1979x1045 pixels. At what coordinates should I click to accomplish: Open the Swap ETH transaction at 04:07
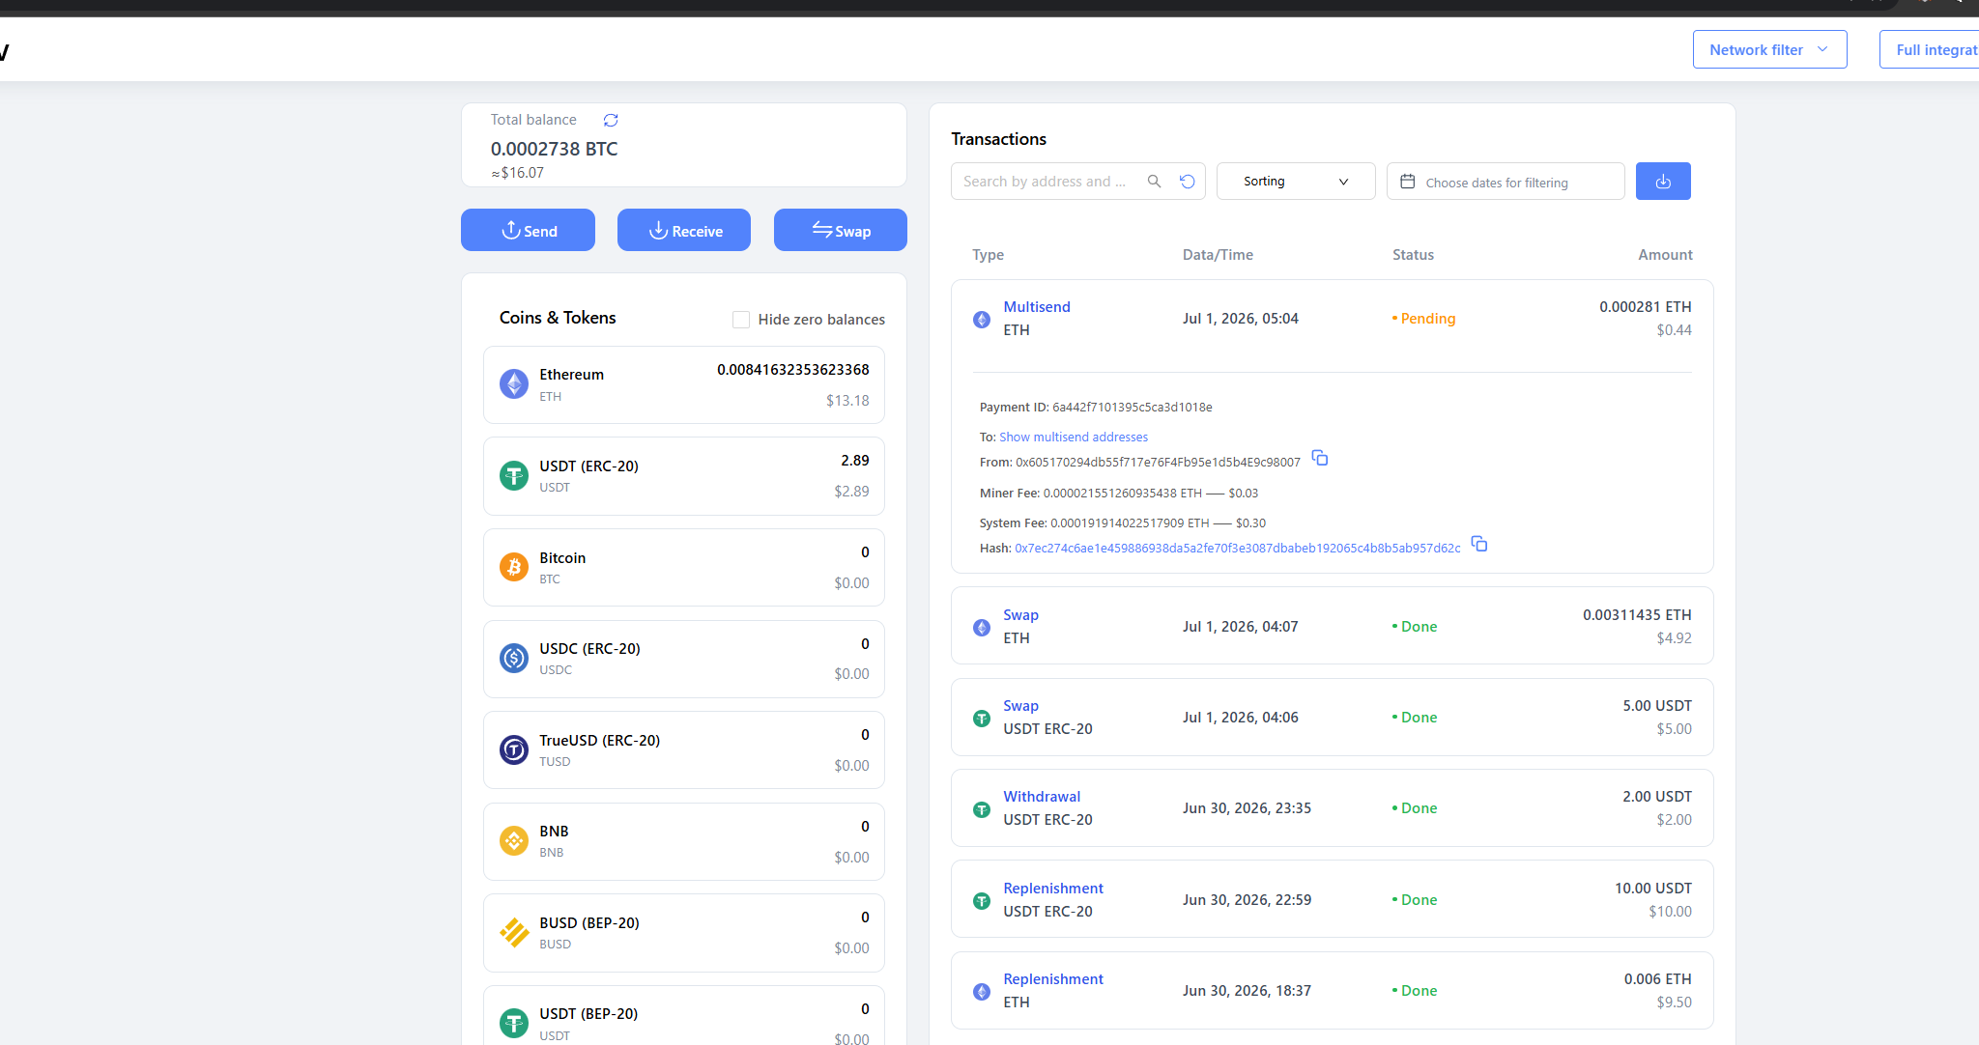pyautogui.click(x=1020, y=614)
